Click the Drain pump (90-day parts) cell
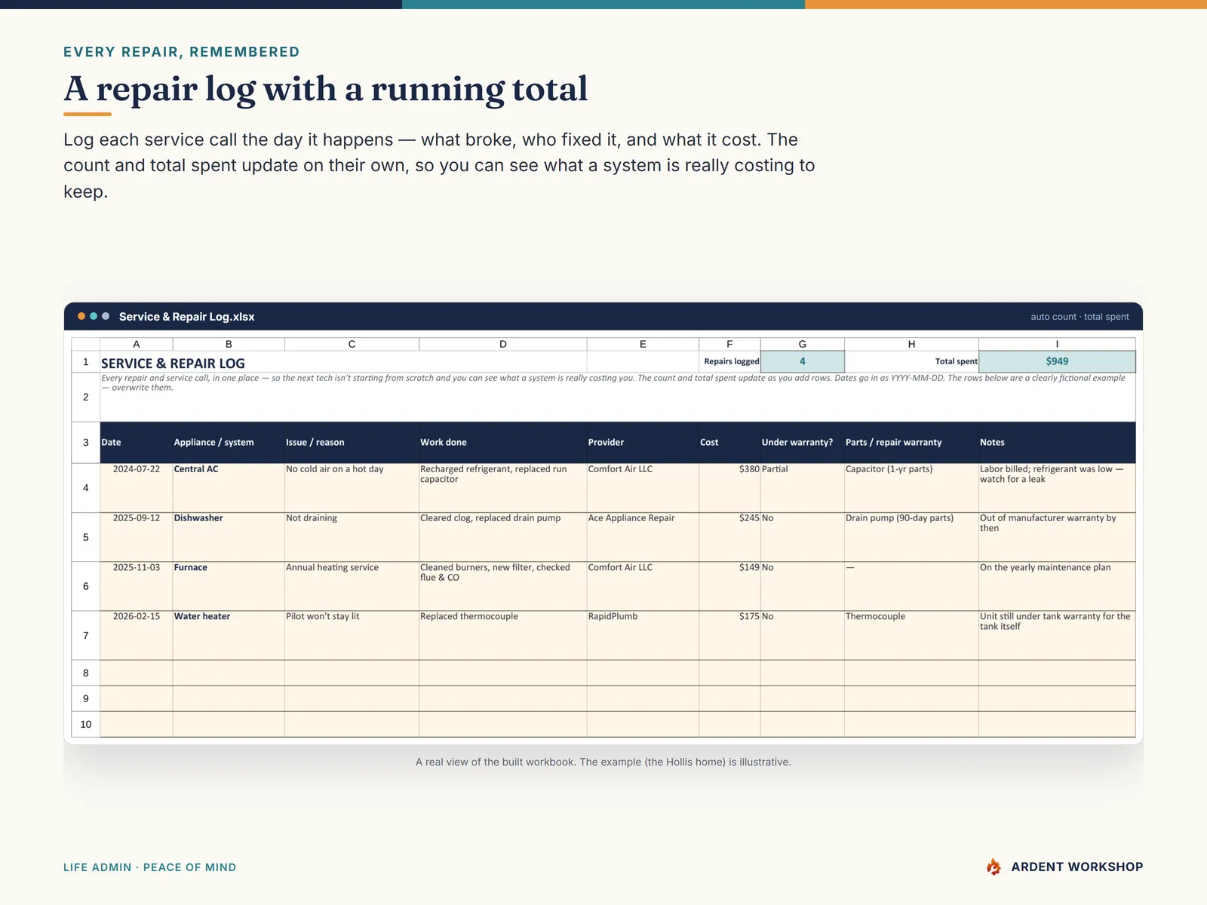Image resolution: width=1207 pixels, height=905 pixels. [x=911, y=537]
